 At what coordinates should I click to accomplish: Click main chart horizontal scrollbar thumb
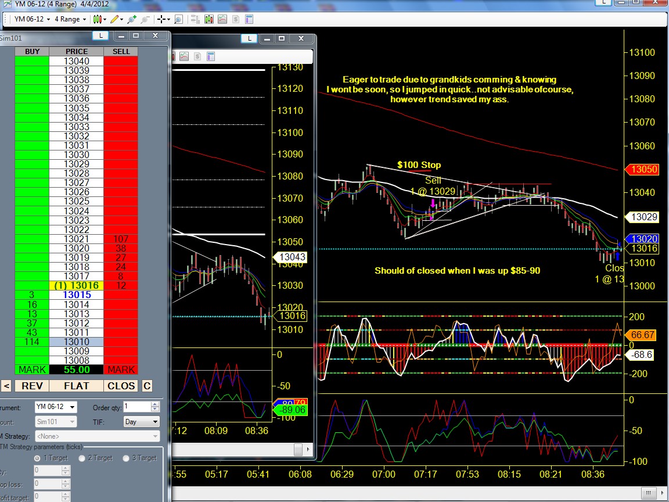point(649,492)
